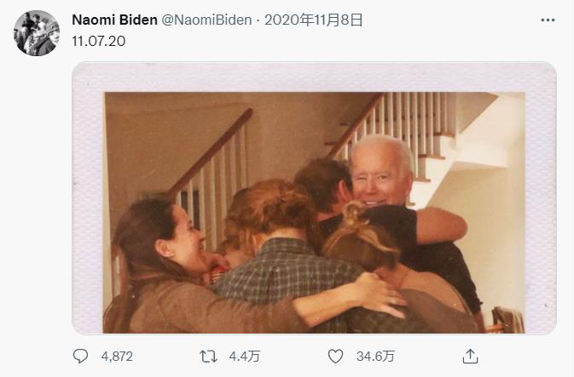
Task: Click the 34.6万 like count
Action: pos(375,357)
